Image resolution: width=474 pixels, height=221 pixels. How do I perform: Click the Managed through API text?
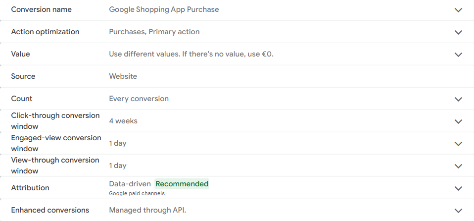click(147, 210)
